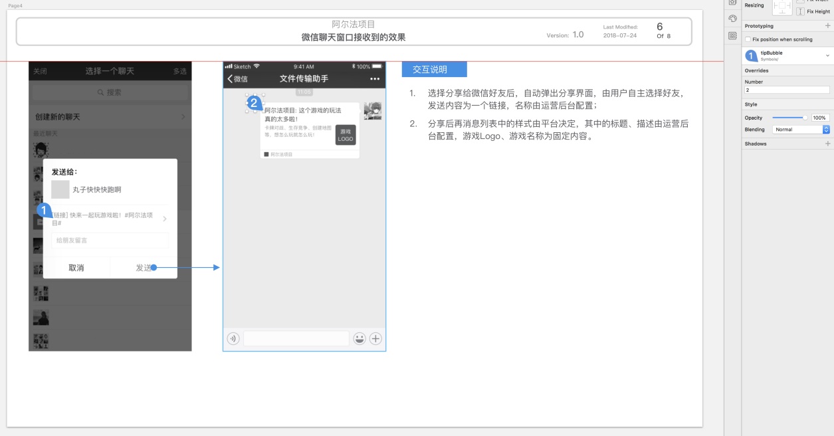Toggle Fix Width in the Resizing section
The width and height of the screenshot is (834, 436).
click(x=800, y=2)
